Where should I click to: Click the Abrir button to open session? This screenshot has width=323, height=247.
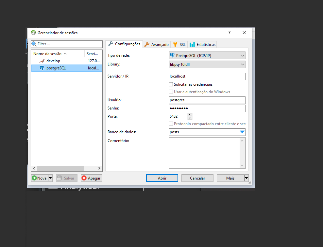pyautogui.click(x=162, y=178)
